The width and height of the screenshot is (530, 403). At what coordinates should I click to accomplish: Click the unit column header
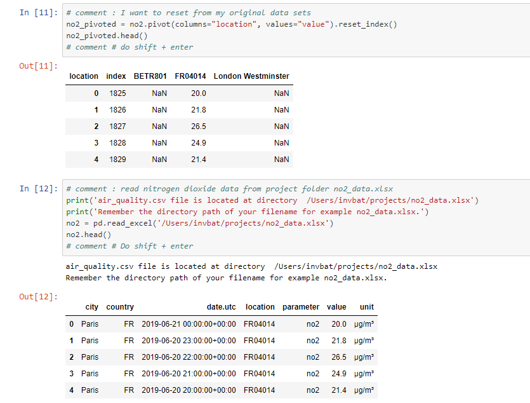[366, 307]
